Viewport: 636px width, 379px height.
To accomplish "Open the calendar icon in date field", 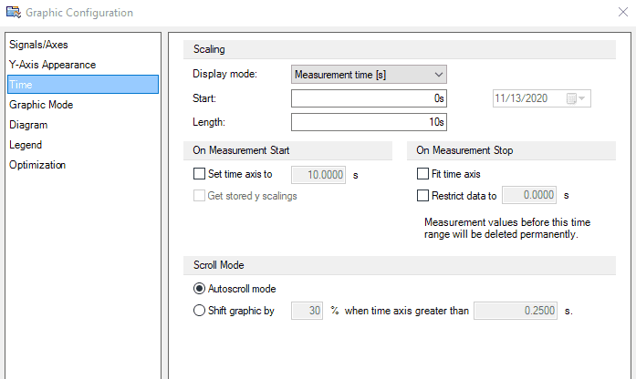I will click(571, 97).
